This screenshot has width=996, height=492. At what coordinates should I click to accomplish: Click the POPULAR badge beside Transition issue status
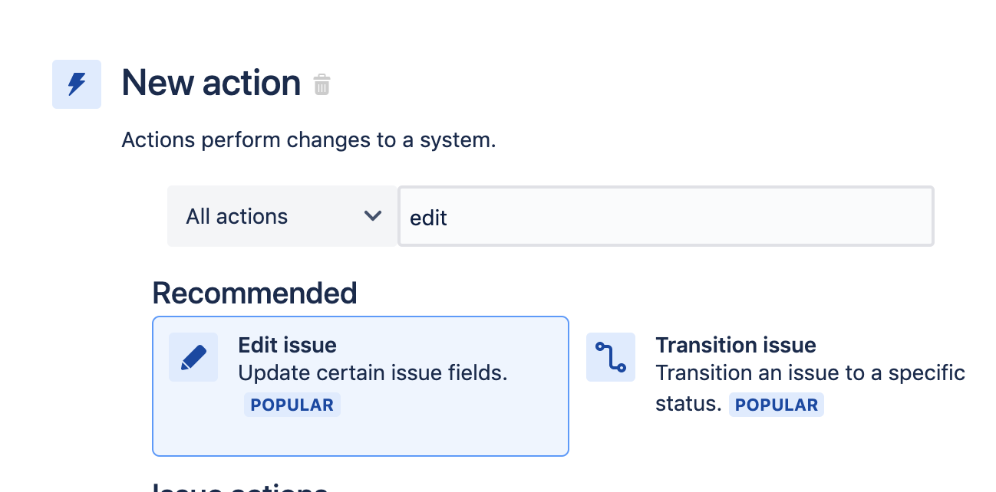click(777, 405)
